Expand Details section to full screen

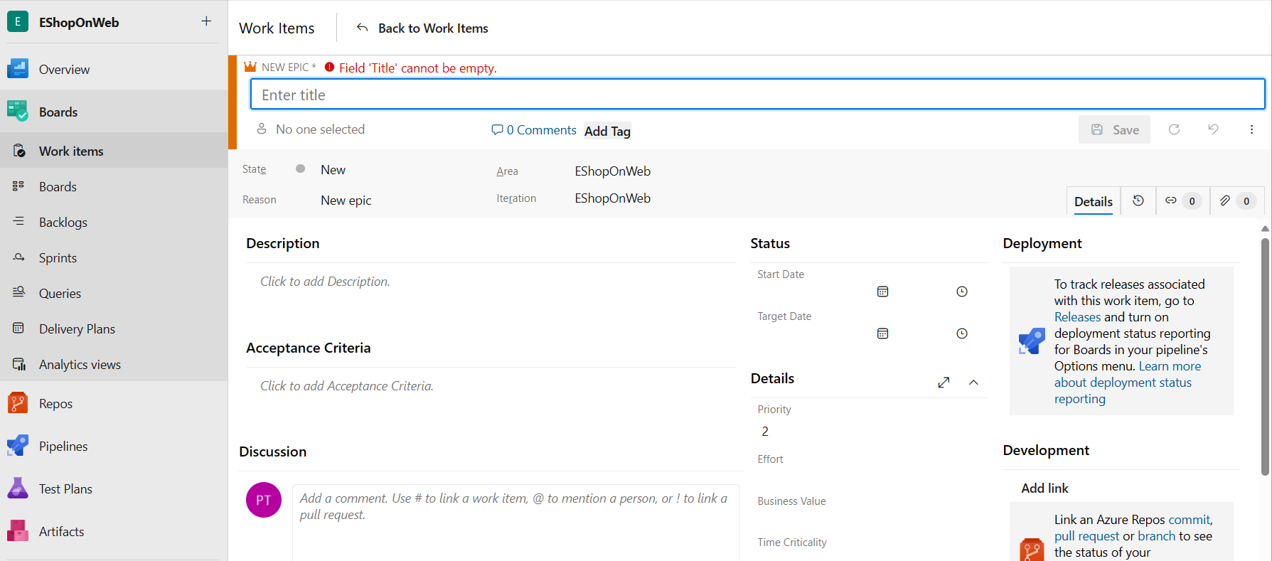coord(944,383)
